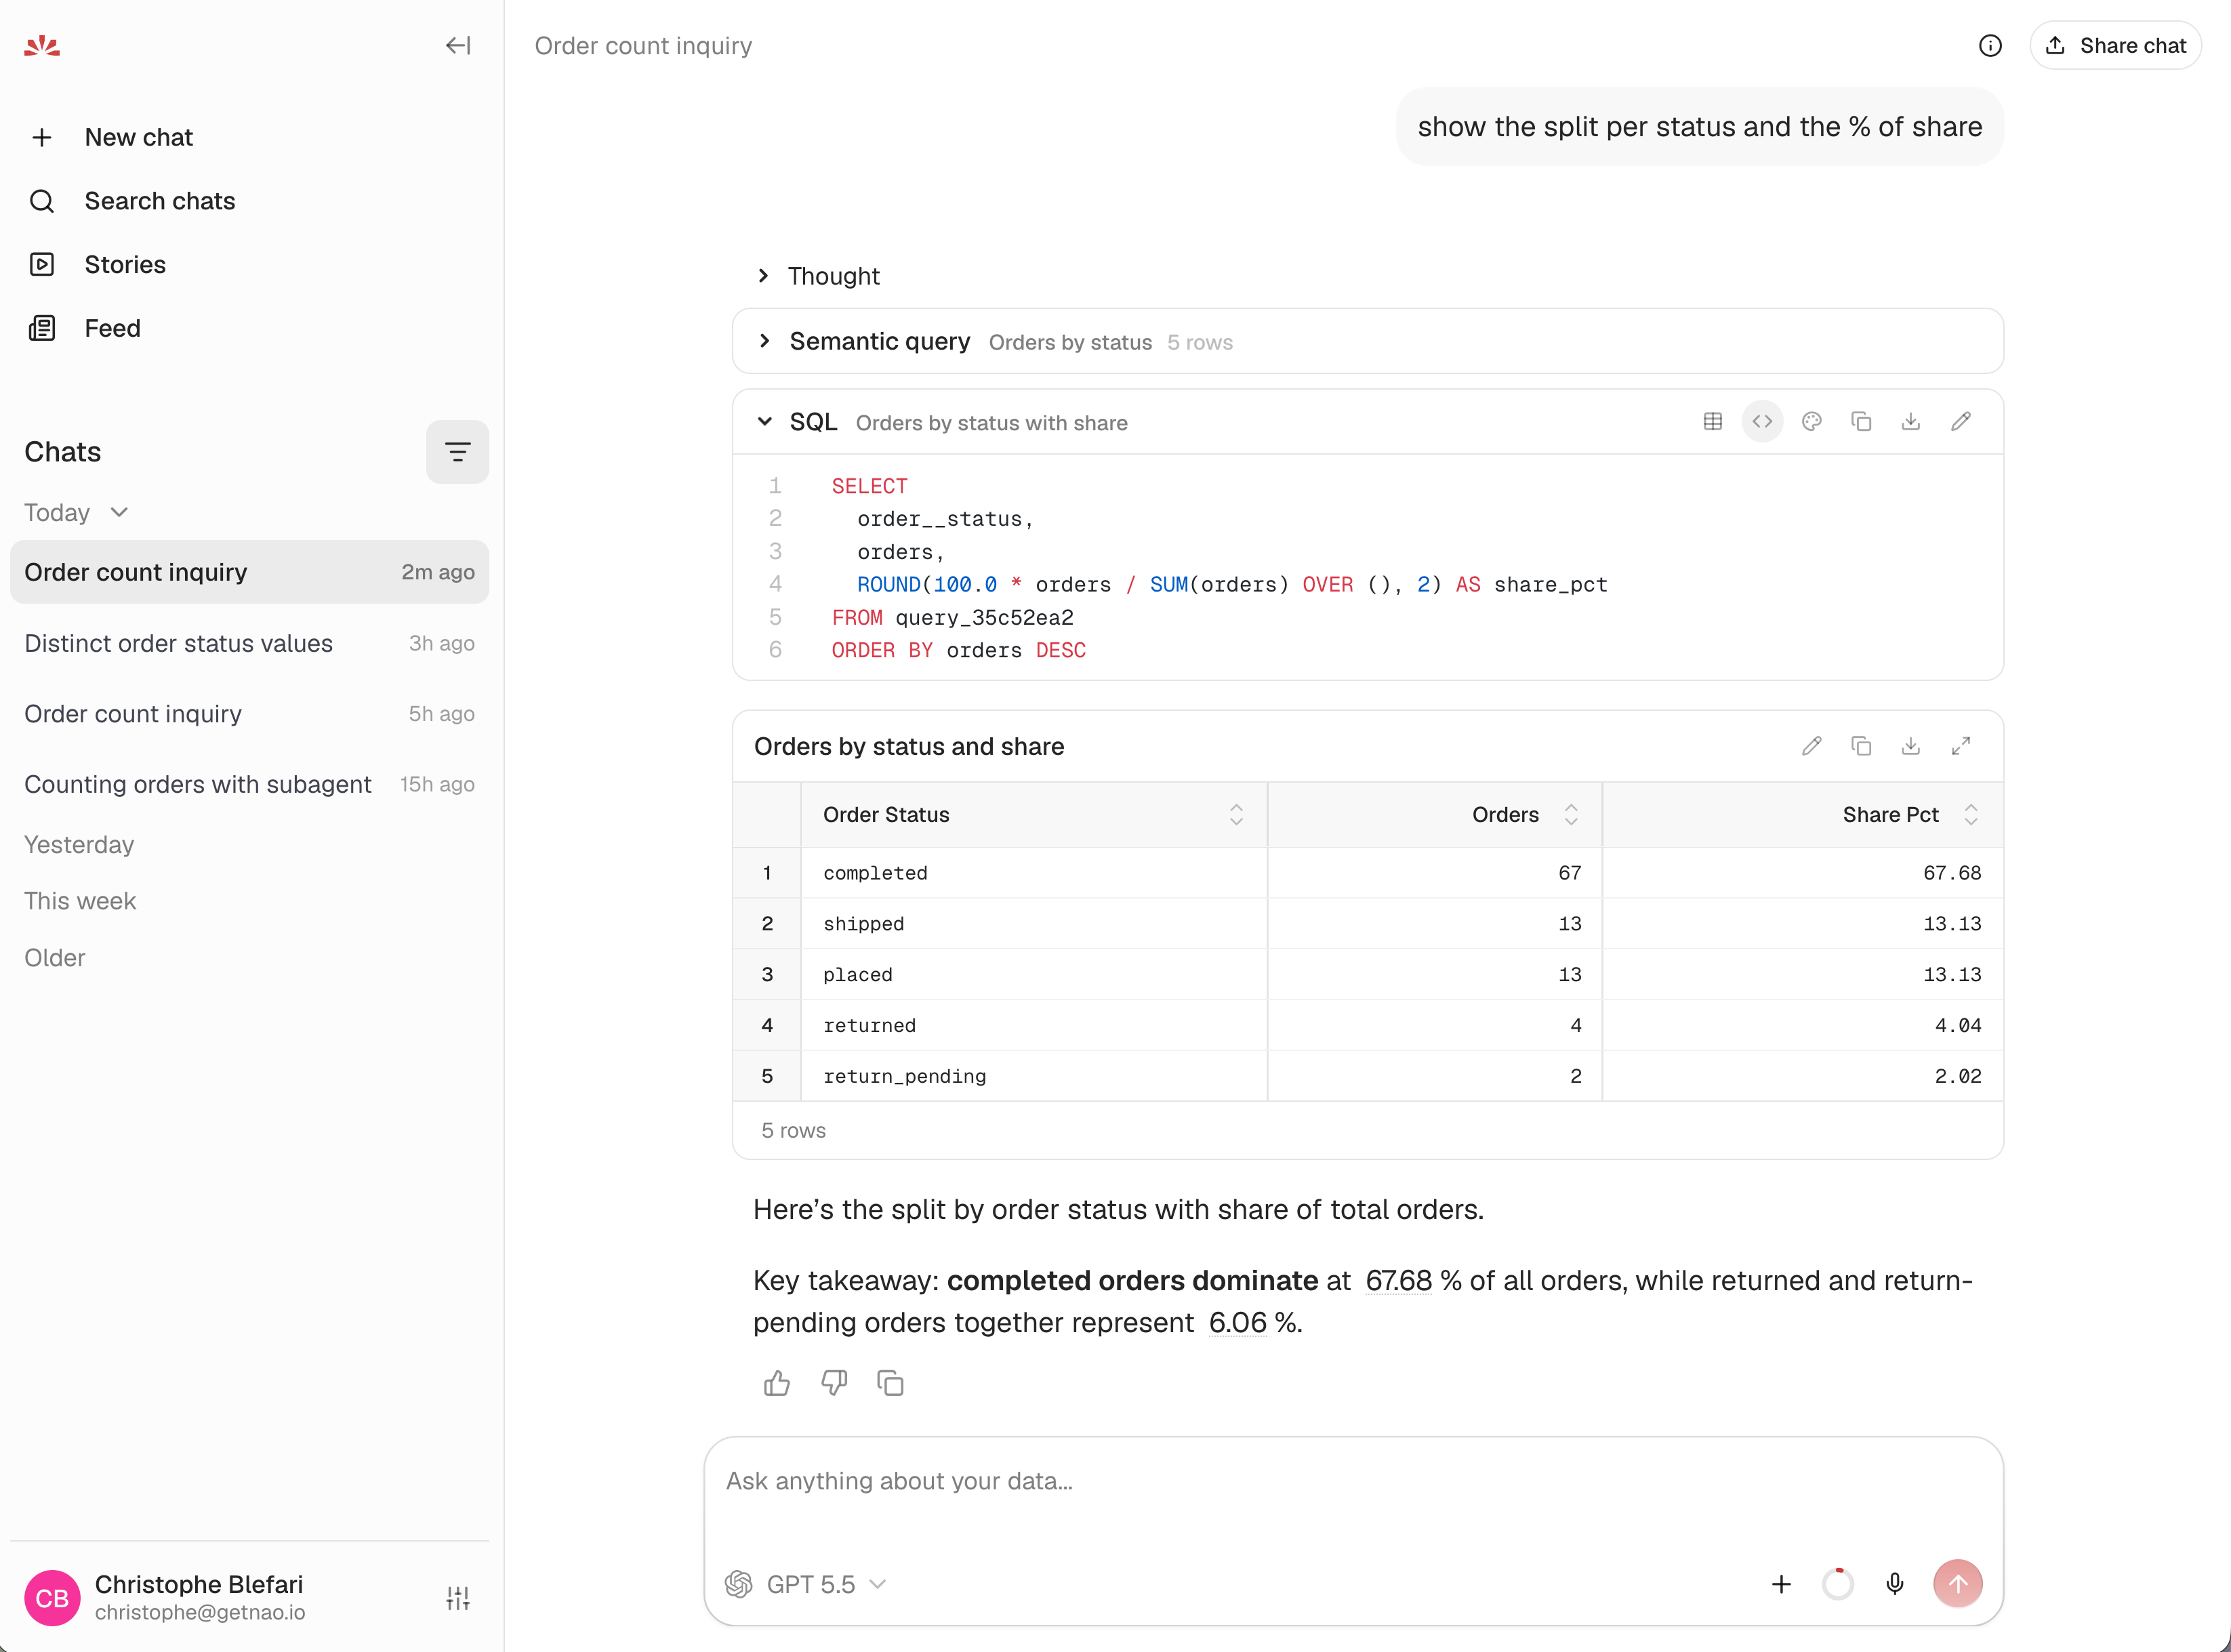2231x1652 pixels.
Task: Open chart palette icon in SQL block
Action: tap(1812, 422)
